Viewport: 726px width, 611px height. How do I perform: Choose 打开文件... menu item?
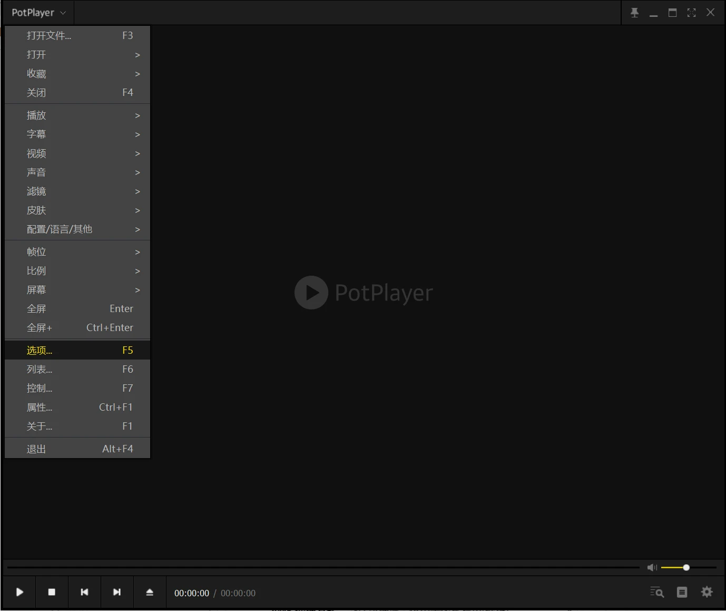(x=77, y=35)
